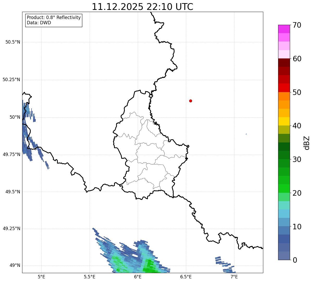Viewport: 313px width, 282px height.
Task: Click the 20 colorbar tick label
Action: (297, 193)
